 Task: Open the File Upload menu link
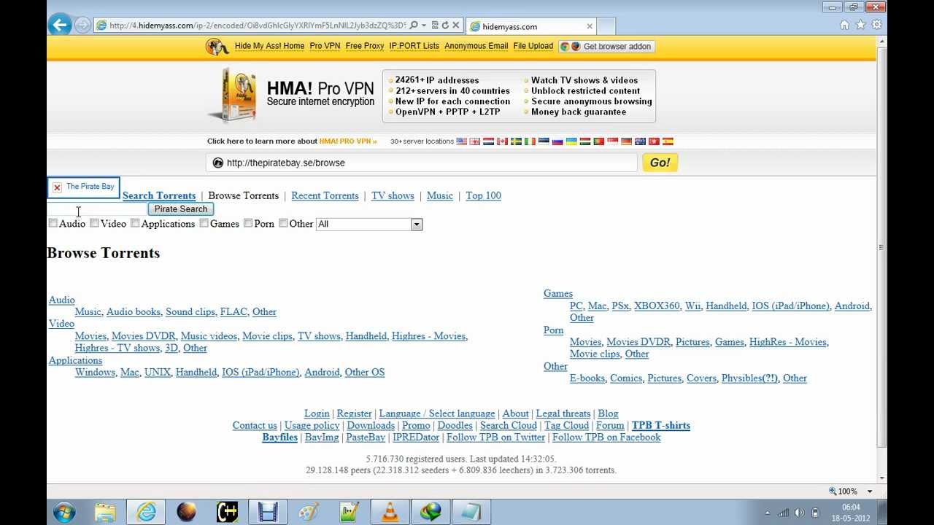pos(533,46)
